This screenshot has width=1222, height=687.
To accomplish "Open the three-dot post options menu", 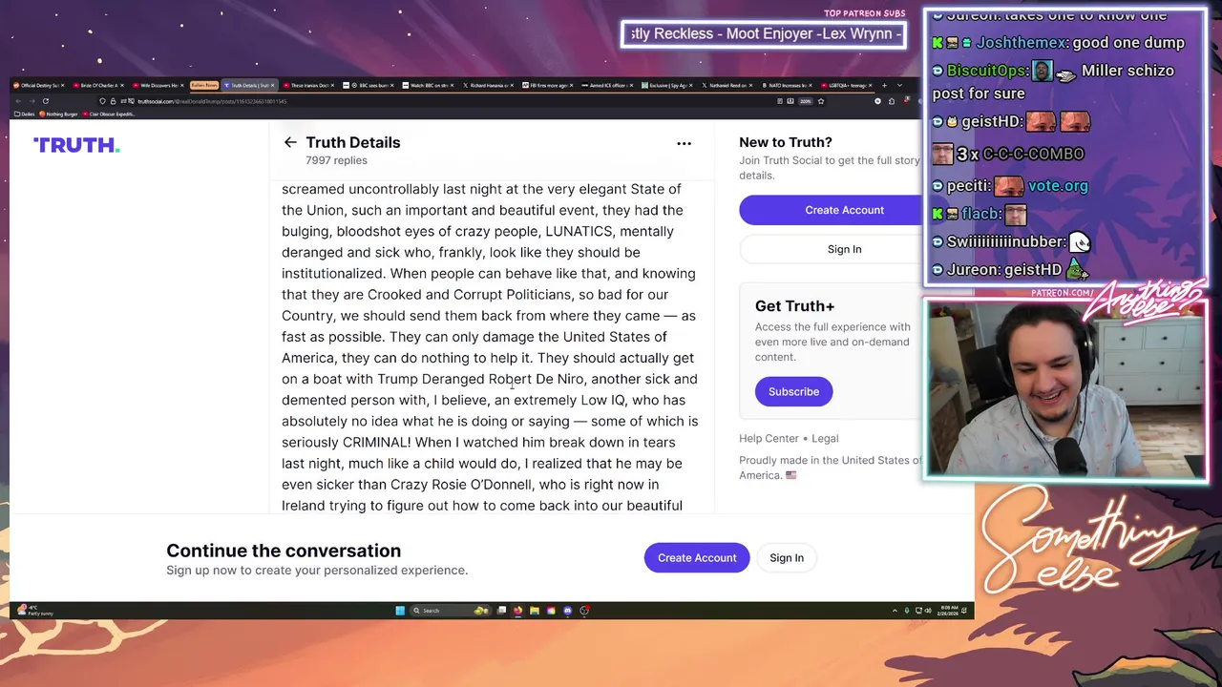I will 684,143.
